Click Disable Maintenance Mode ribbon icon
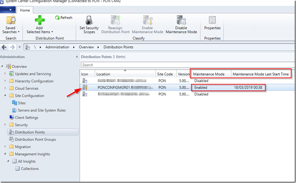The width and height of the screenshot is (296, 183). (181, 21)
